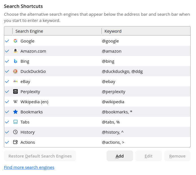196x175 pixels.
Task: Click the Google logo icon
Action: coord(15,41)
